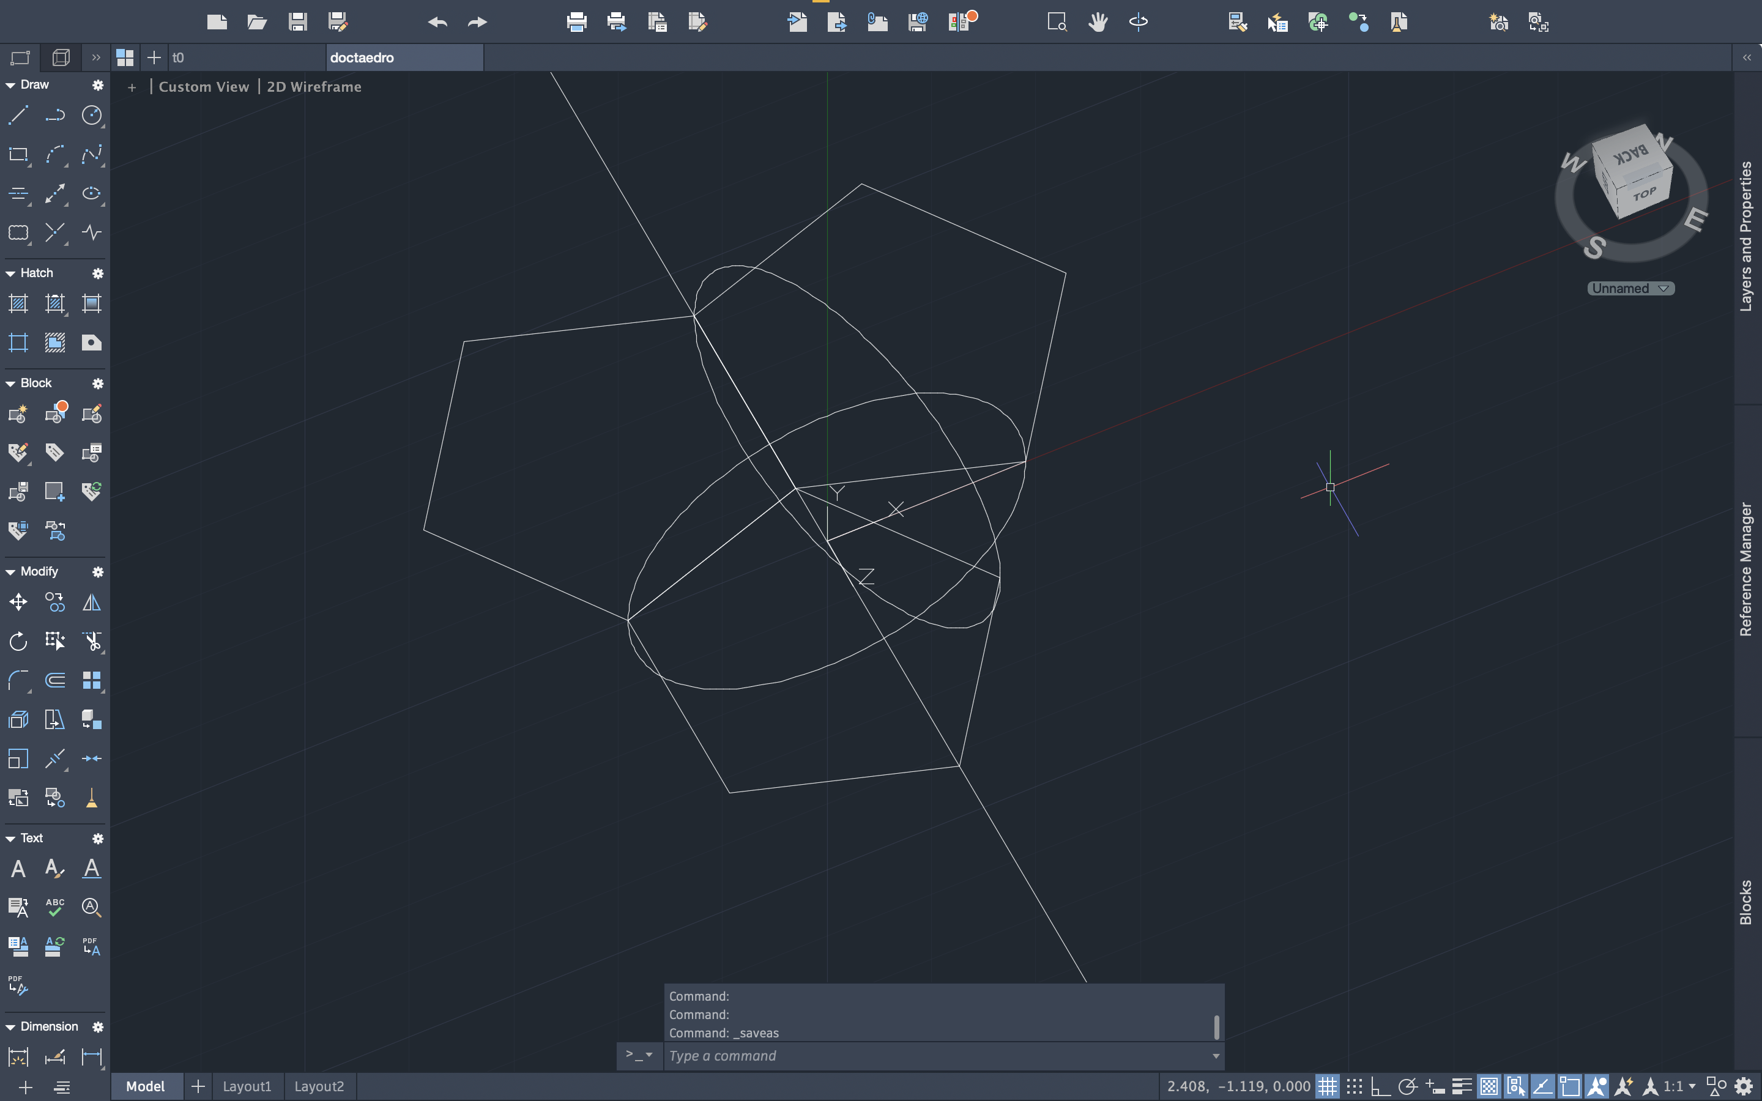Viewport: 1762px width, 1101px height.
Task: Click the Redo arrow
Action: pos(478,22)
